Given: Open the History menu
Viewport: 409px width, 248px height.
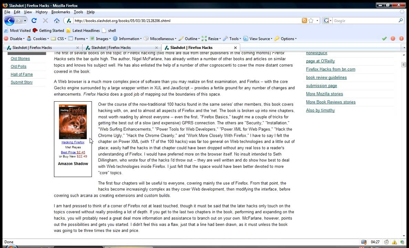Looking at the screenshot, I should 41,12.
